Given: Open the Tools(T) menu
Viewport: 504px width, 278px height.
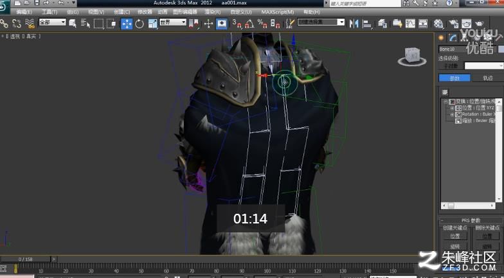Looking at the screenshot, I should [50, 12].
